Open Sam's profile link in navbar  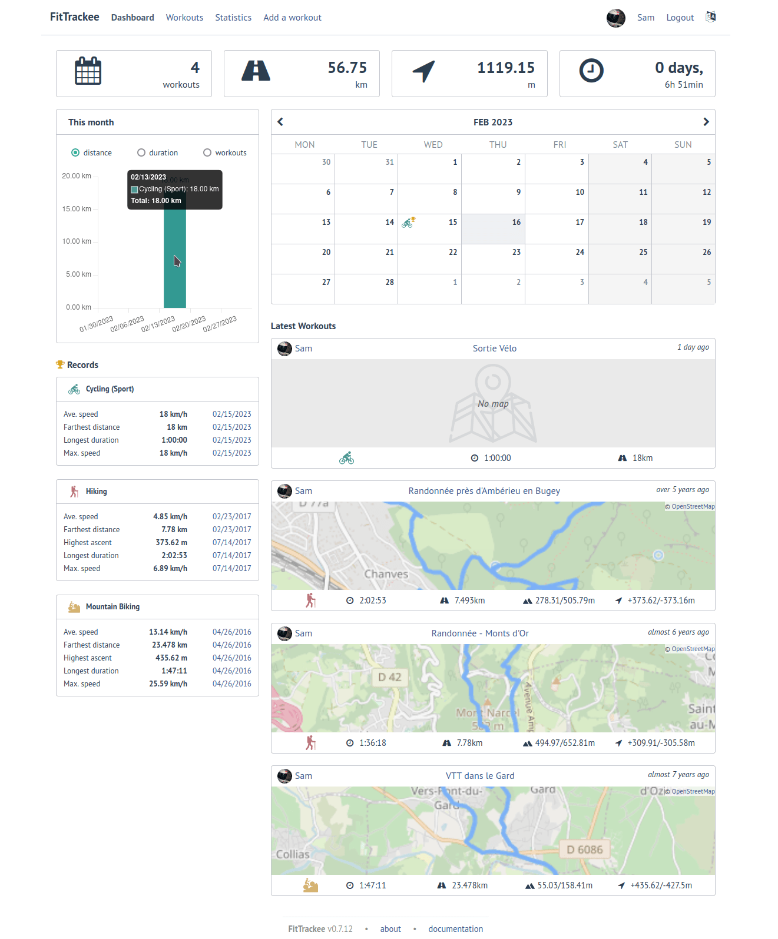645,18
